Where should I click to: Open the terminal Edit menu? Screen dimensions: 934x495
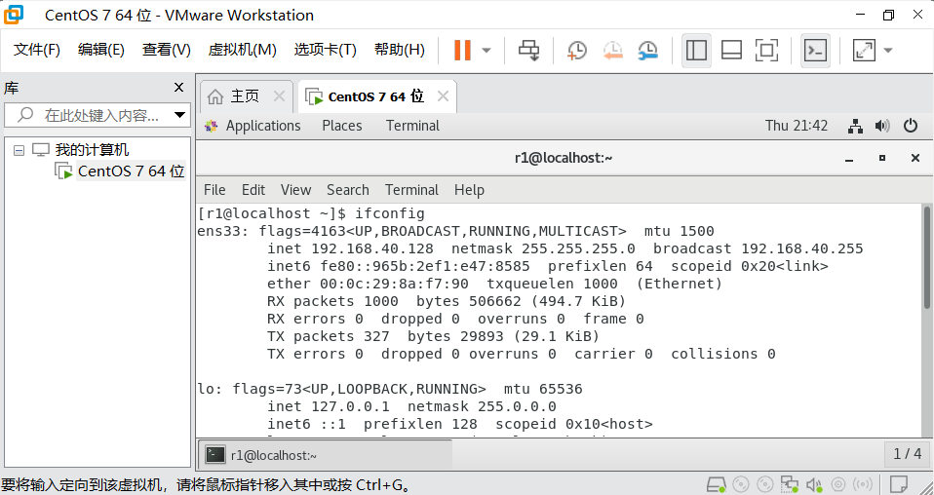253,190
